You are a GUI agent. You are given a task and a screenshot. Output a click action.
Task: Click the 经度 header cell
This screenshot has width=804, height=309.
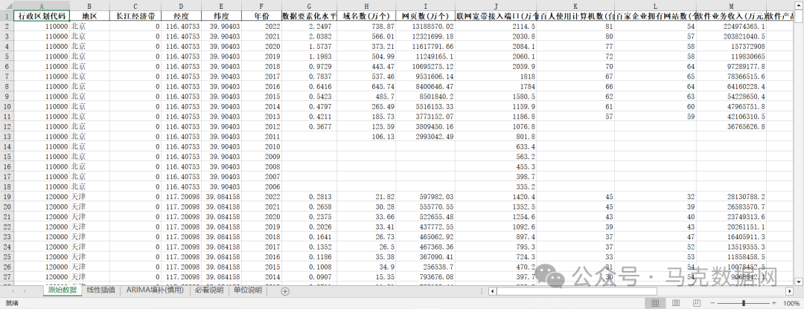181,16
